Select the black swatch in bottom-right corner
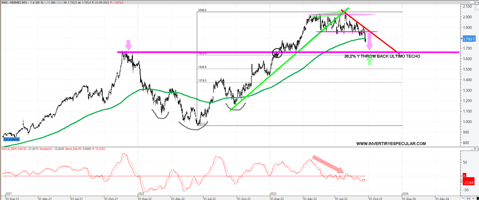The height and width of the screenshot is (200, 479). coord(477,198)
